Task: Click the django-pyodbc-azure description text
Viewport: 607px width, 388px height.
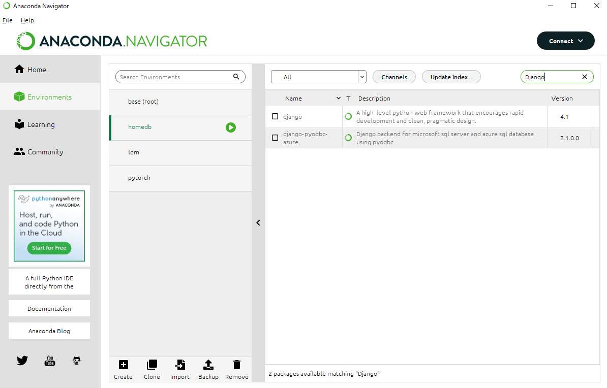Action: pos(445,138)
